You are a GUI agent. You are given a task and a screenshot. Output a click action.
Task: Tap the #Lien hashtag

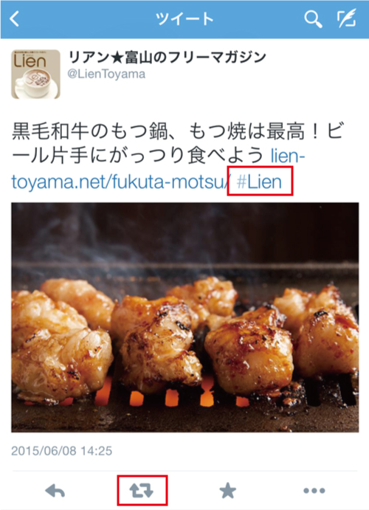(259, 182)
